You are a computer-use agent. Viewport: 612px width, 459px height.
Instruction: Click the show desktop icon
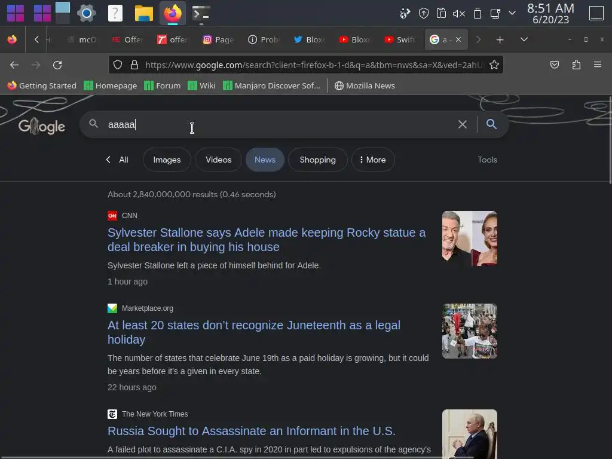[596, 13]
